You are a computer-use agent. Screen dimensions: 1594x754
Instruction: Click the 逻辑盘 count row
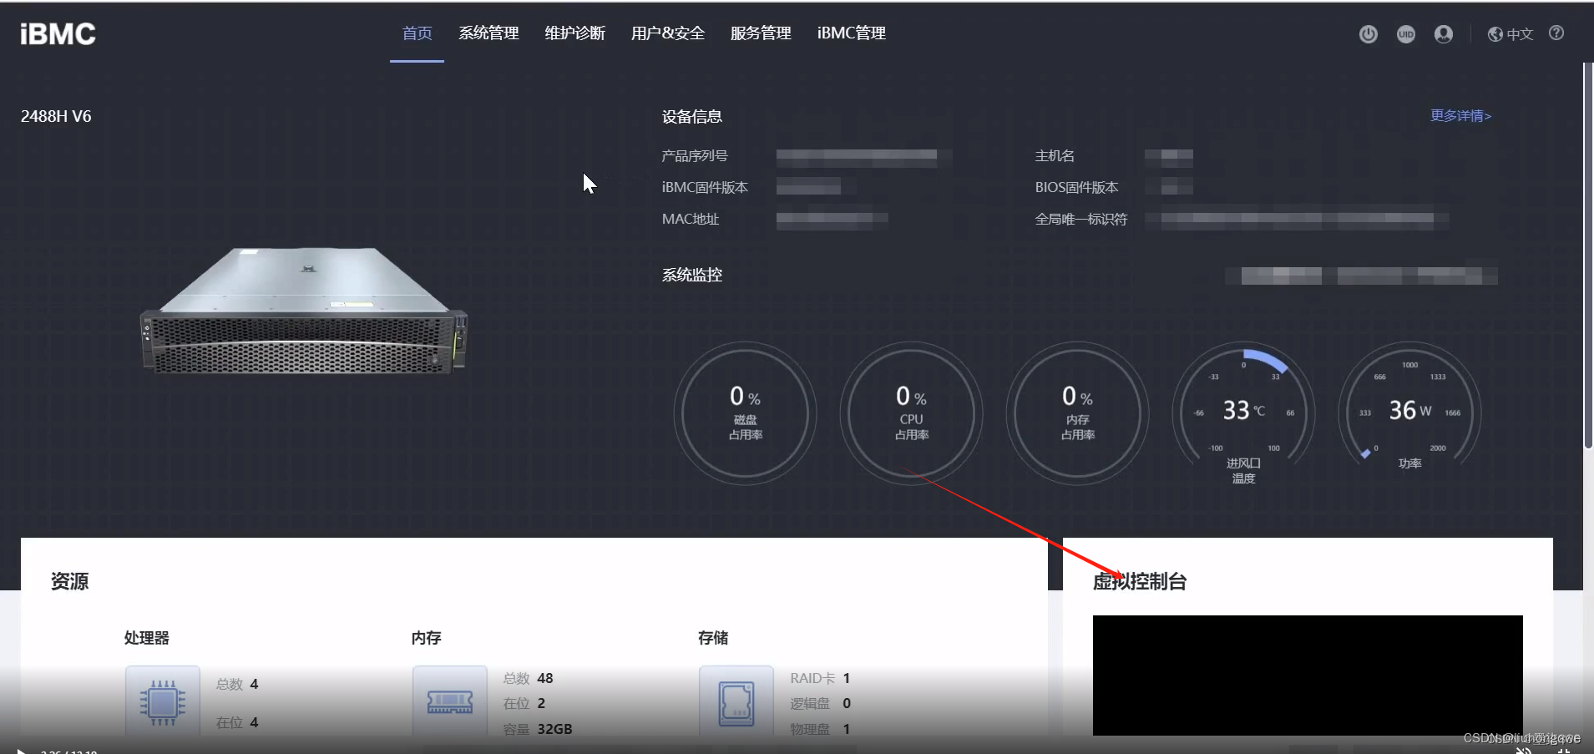coord(820,703)
